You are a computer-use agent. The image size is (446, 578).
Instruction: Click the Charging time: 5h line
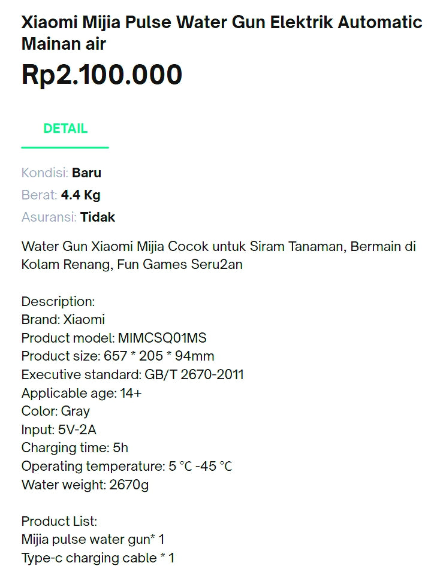click(x=75, y=448)
